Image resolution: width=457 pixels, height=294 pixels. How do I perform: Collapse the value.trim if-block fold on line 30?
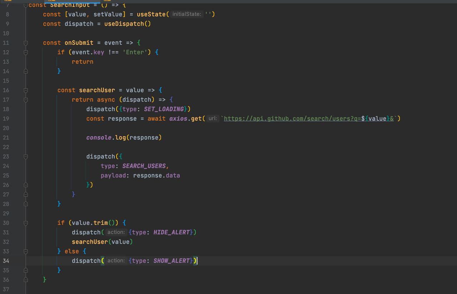point(26,223)
